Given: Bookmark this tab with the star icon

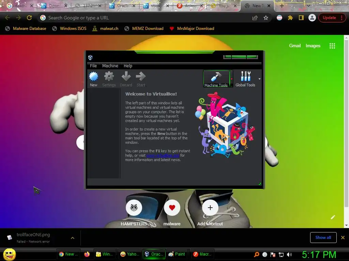Looking at the screenshot, I should click(266, 18).
